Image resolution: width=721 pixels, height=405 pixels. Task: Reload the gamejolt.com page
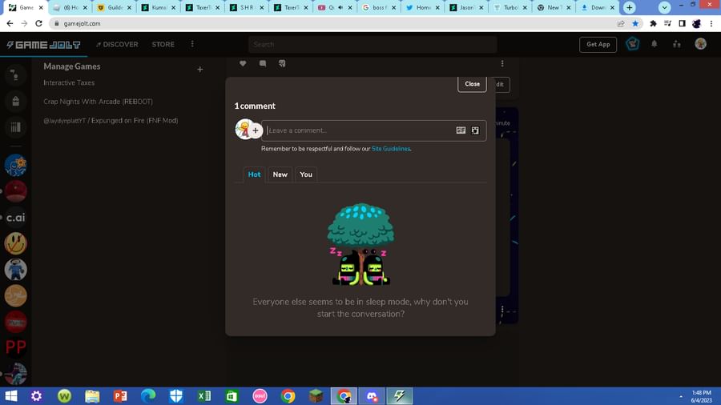38,23
